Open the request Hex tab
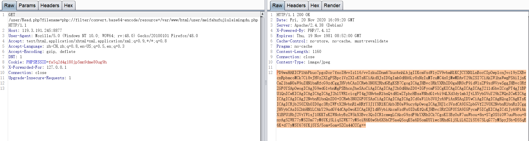Screen dimensions: 529x141 click(x=68, y=6)
